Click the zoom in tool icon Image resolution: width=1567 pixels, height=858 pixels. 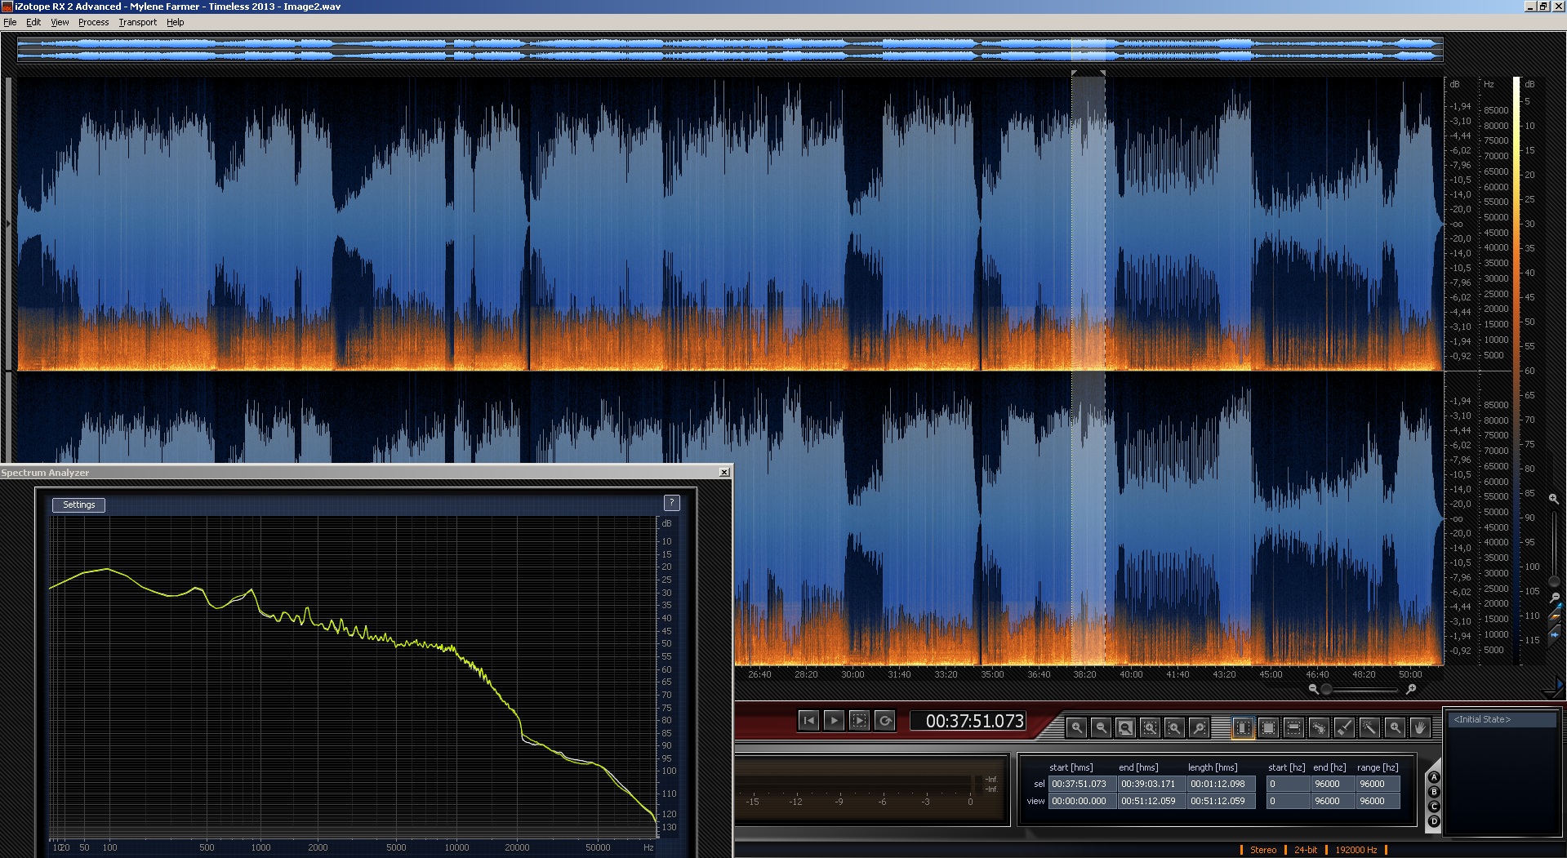(x=1076, y=727)
